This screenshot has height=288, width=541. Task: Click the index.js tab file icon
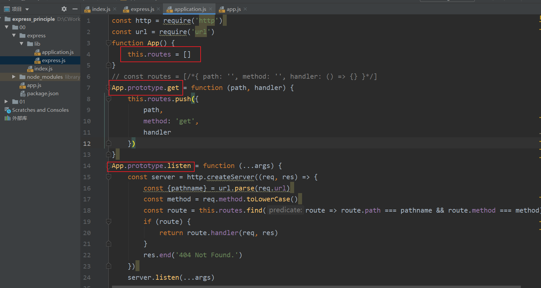coord(88,9)
